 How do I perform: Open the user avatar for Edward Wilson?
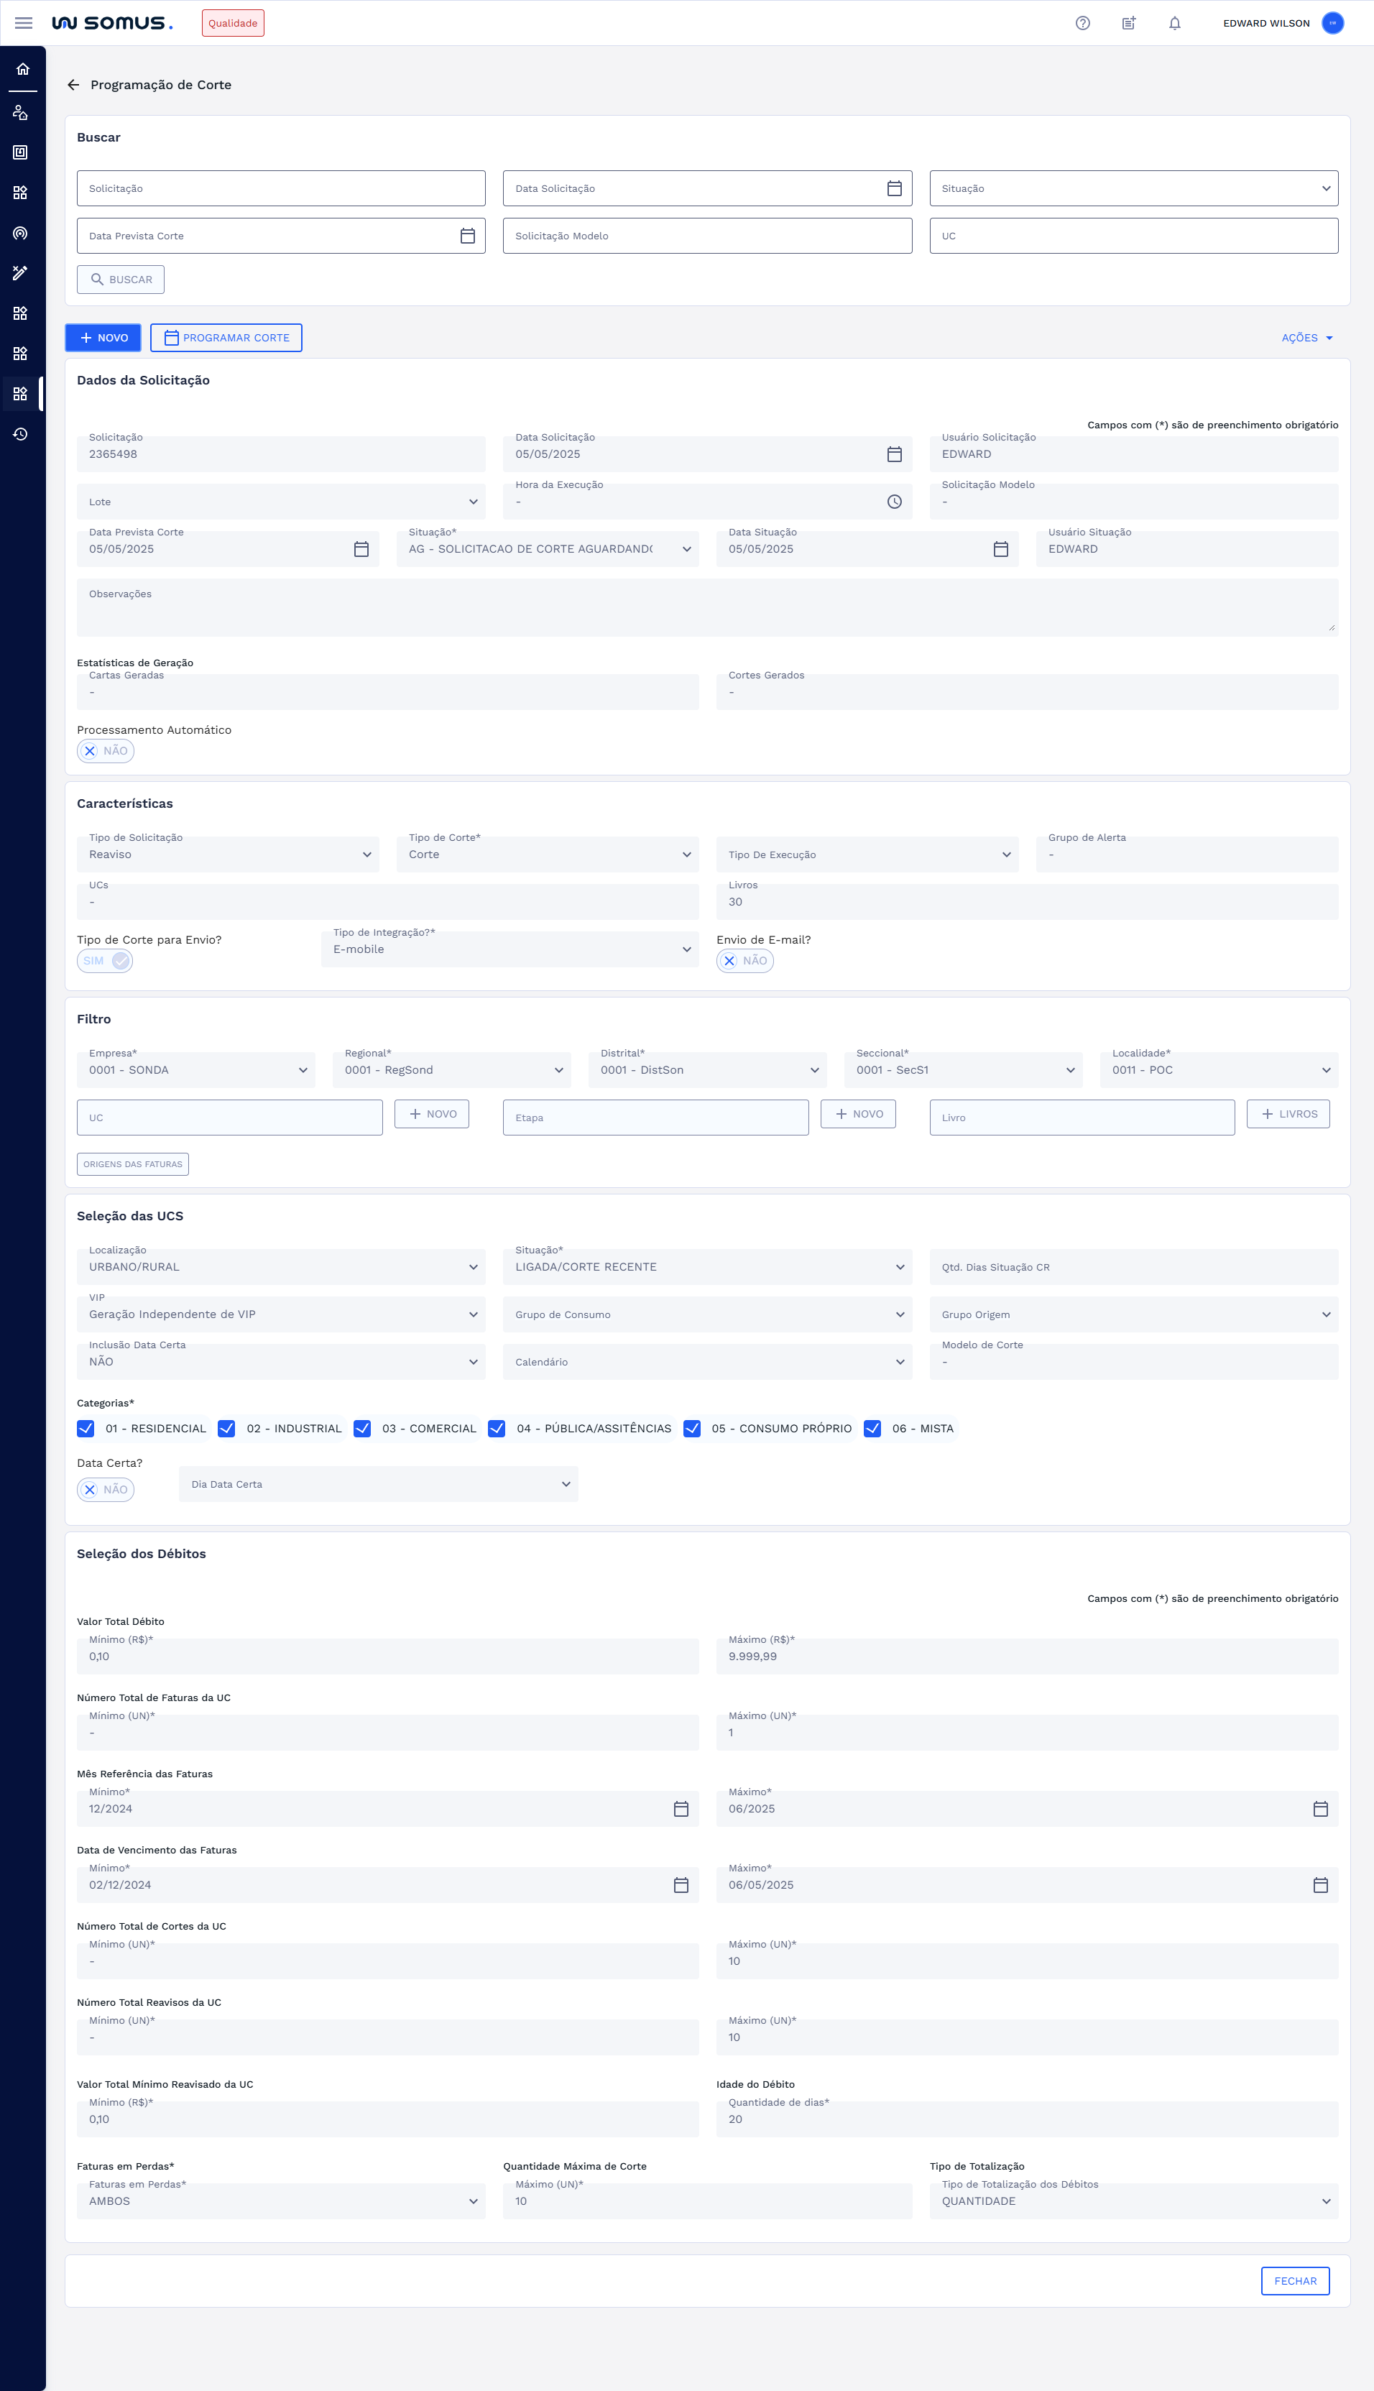1332,24
